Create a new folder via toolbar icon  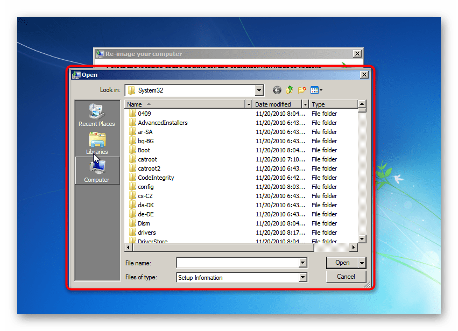click(x=302, y=90)
